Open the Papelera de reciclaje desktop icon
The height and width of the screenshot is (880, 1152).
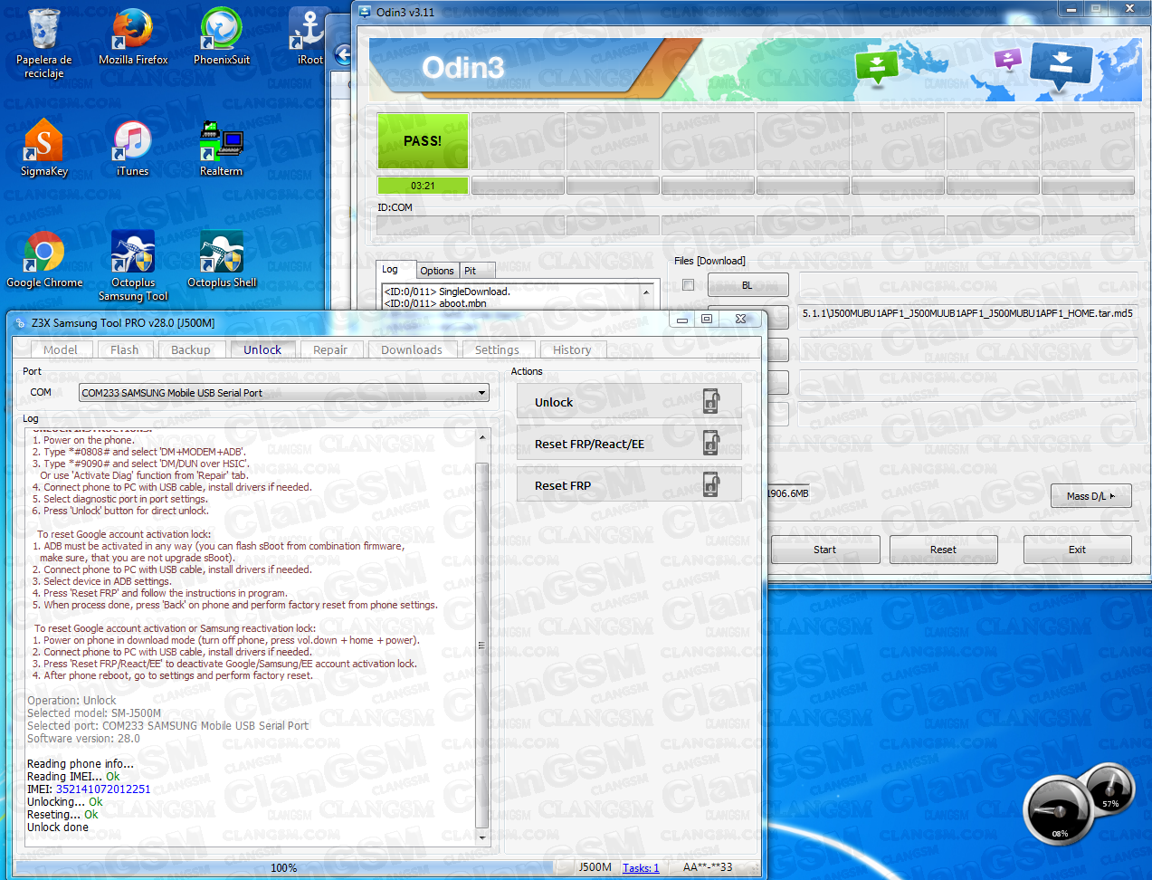pyautogui.click(x=43, y=43)
